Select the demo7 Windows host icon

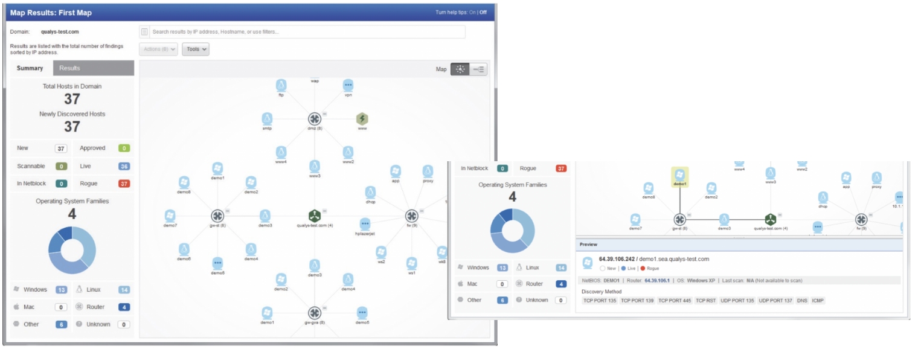click(x=170, y=216)
